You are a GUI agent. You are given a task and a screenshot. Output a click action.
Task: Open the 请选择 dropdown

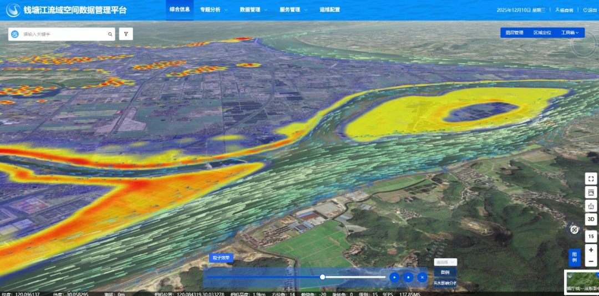[x=445, y=262]
